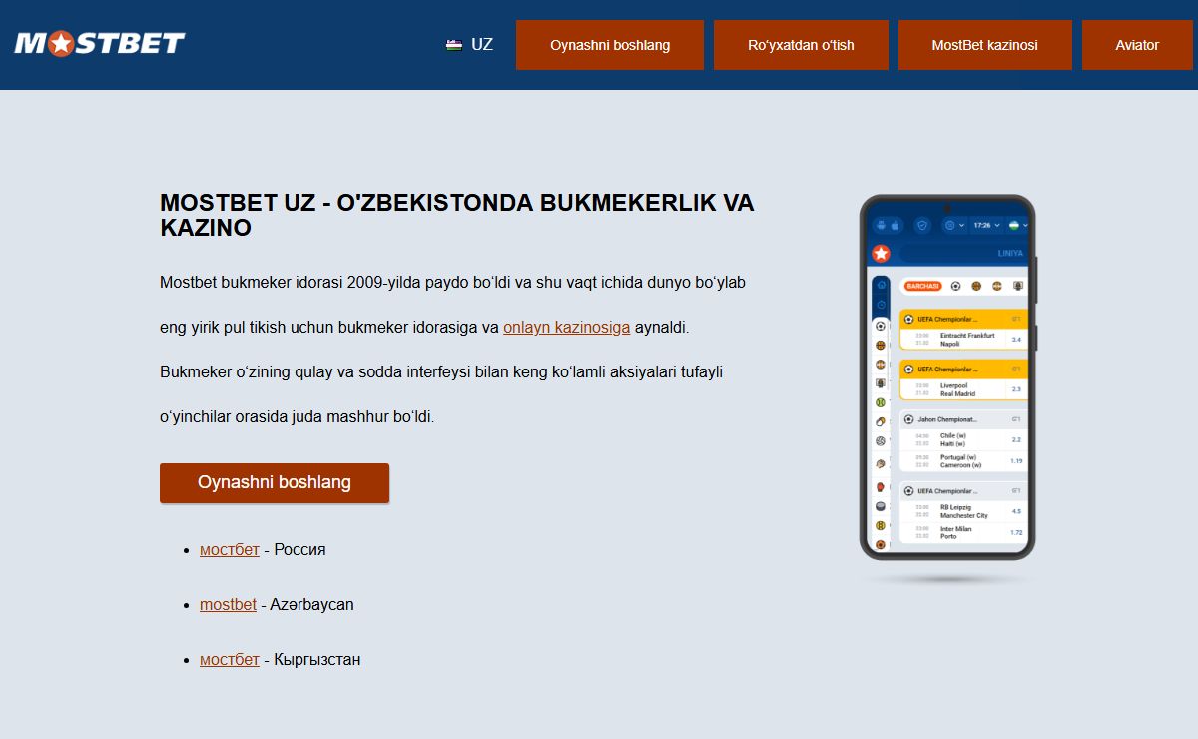Go to 'MostBet kazinosi' in the header

point(984,45)
